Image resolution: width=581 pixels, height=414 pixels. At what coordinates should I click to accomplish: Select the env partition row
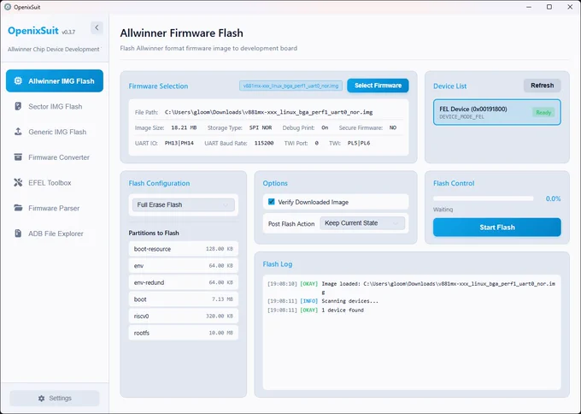(184, 266)
